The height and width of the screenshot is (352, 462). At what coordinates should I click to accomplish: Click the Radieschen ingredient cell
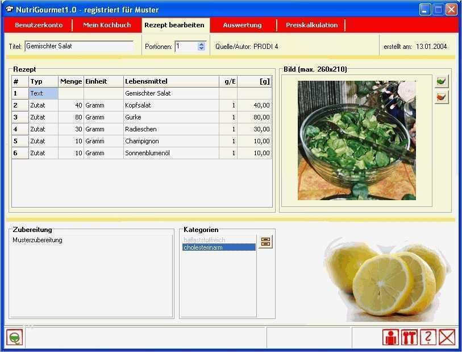coord(171,129)
